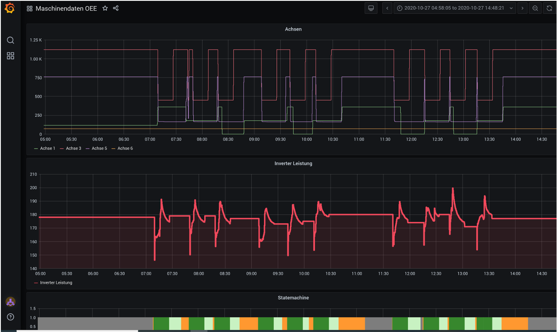Shift time range backward with left arrow

point(387,8)
